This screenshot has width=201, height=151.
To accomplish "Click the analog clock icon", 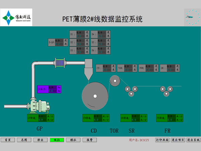I will 191,16.
